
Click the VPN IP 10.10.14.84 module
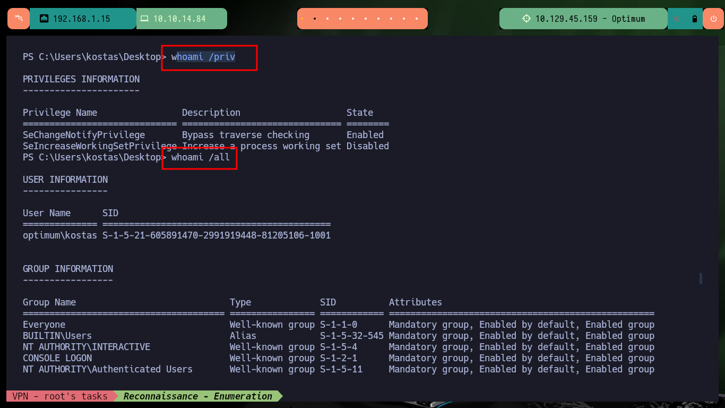pyautogui.click(x=182, y=19)
